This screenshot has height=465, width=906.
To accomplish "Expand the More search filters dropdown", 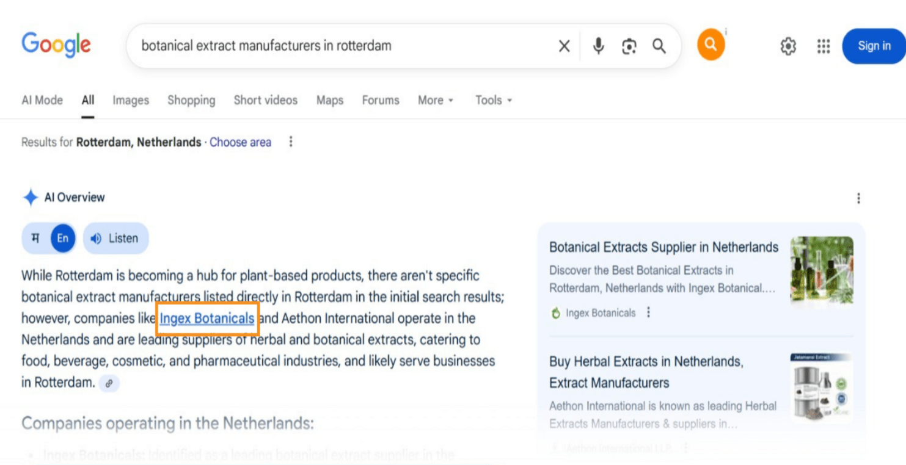I will (436, 100).
